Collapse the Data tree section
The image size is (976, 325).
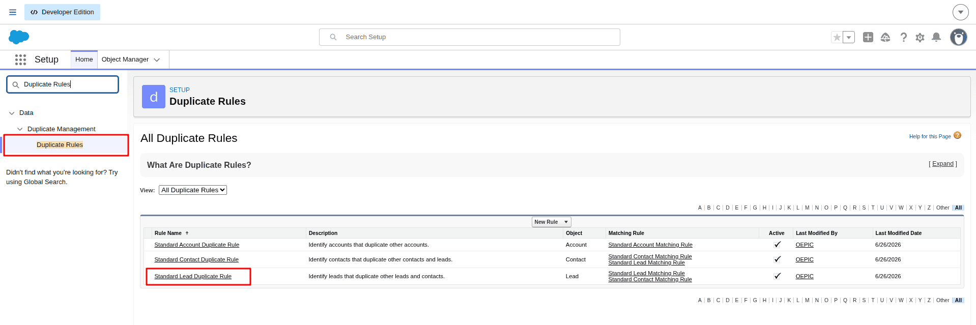click(12, 113)
